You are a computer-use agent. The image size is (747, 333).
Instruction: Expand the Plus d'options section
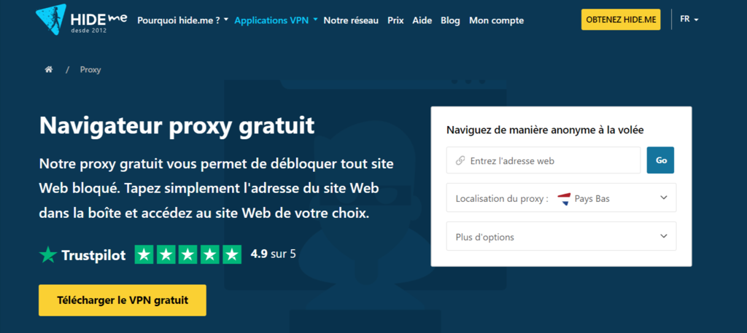561,236
